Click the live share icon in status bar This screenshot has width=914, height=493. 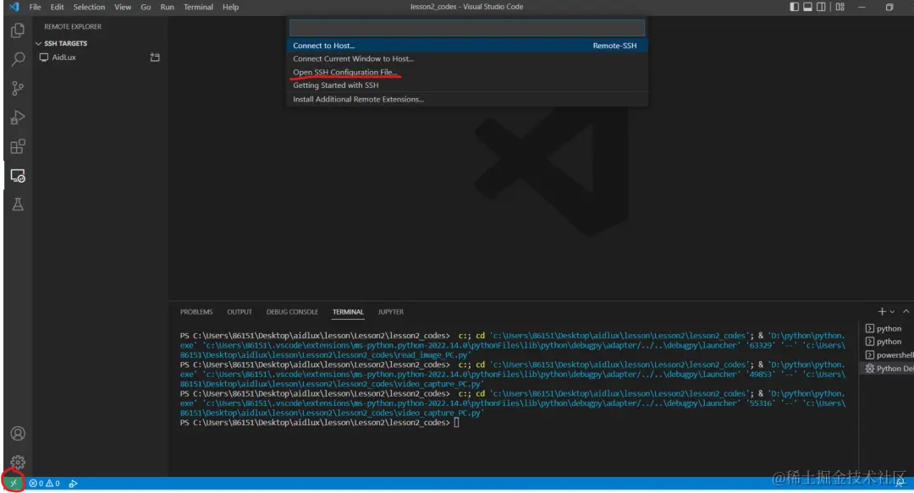pyautogui.click(x=73, y=483)
